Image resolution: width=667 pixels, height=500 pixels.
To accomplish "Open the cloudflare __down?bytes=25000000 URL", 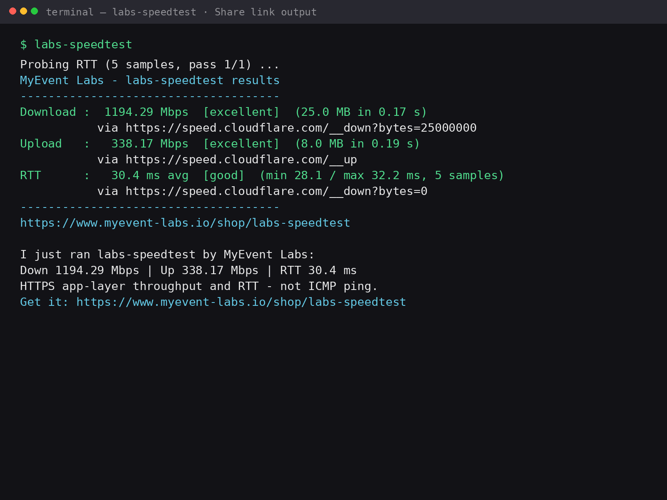I will click(x=301, y=128).
